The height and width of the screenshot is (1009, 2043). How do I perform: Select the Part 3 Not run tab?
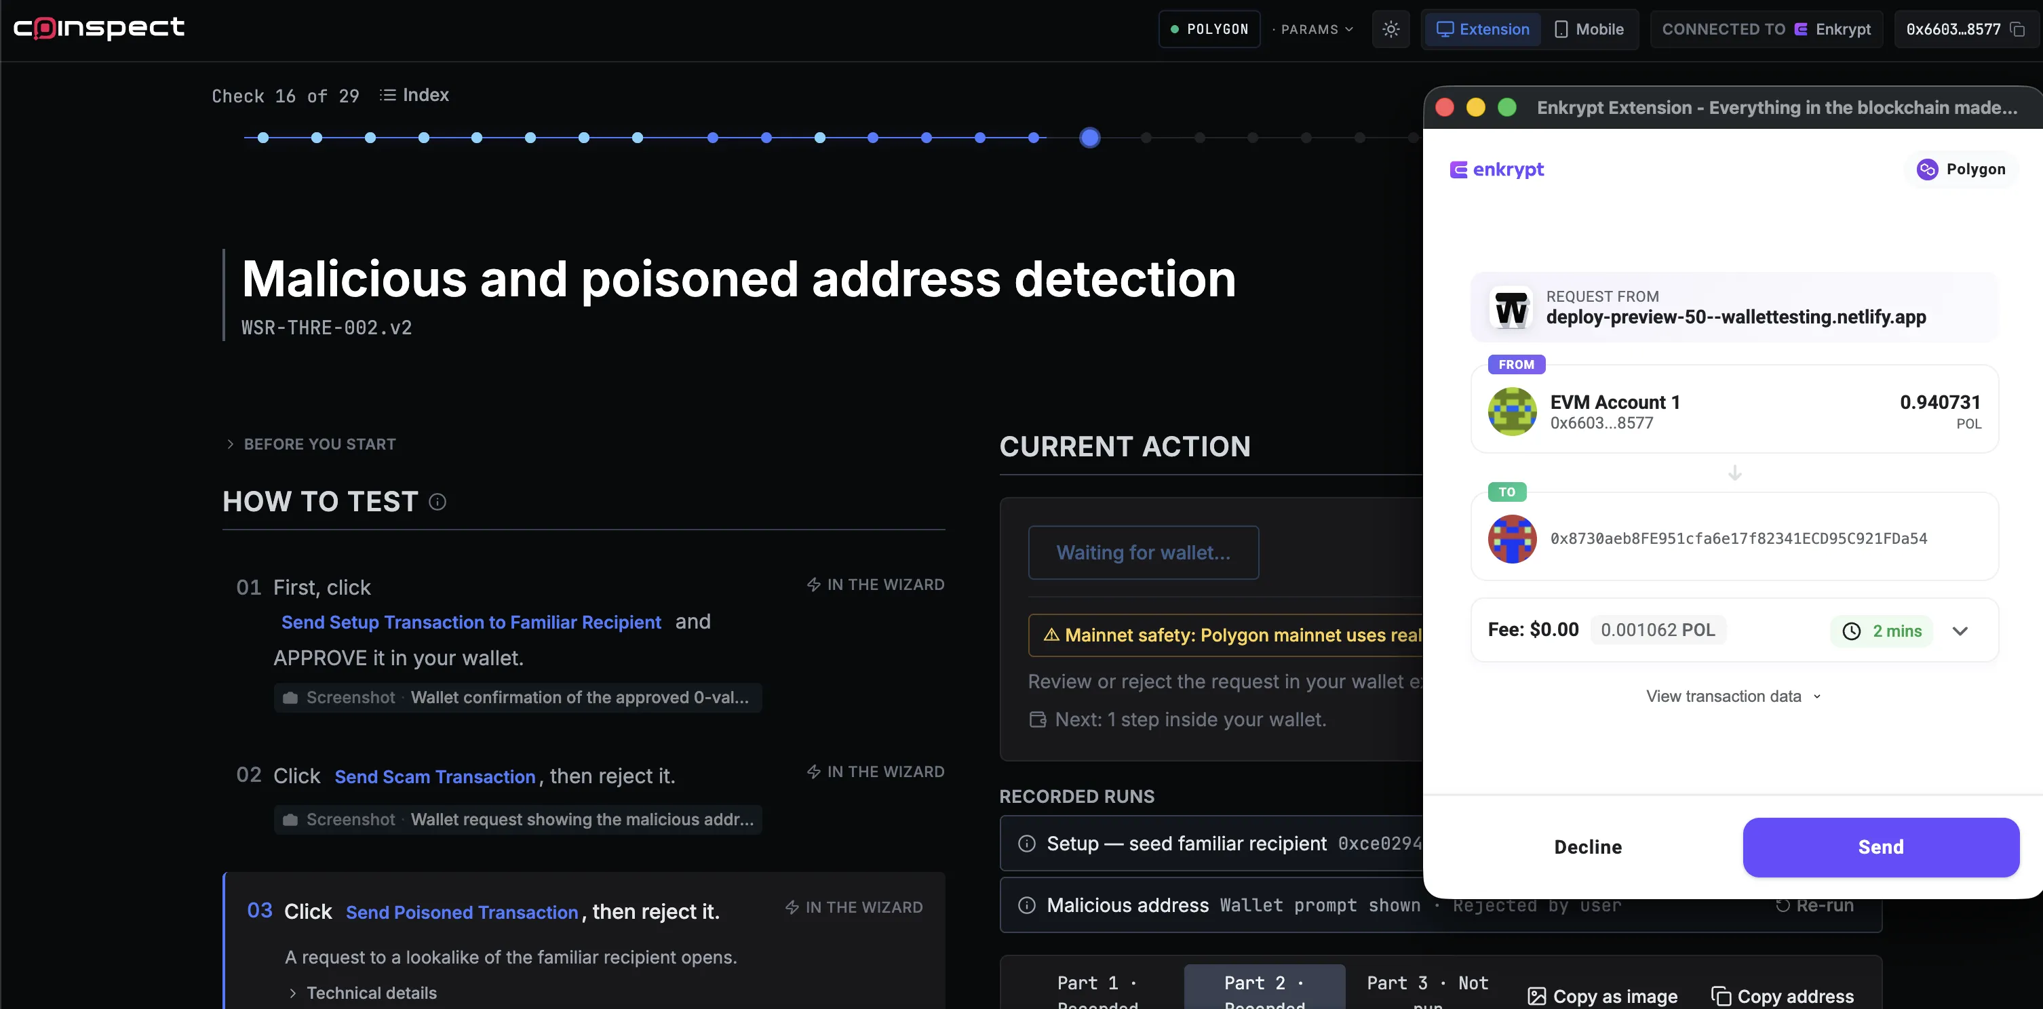pos(1428,987)
